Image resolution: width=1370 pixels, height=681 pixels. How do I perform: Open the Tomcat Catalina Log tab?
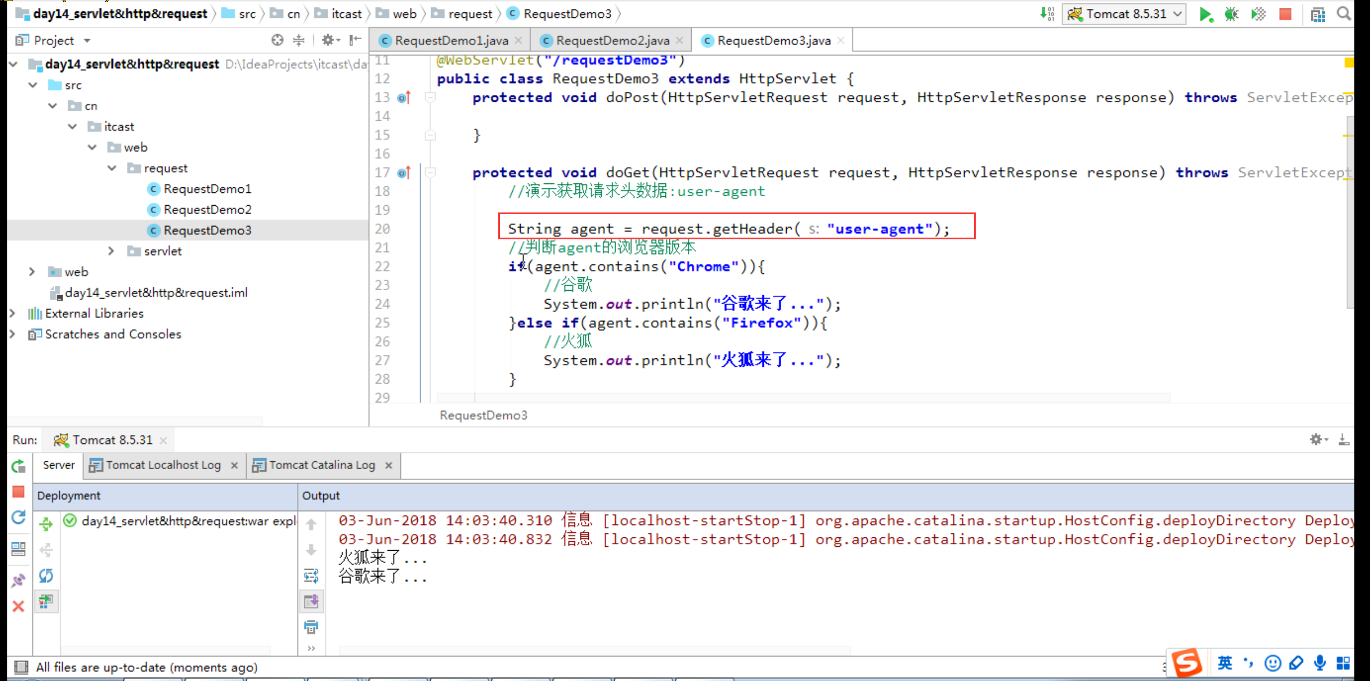pyautogui.click(x=322, y=465)
